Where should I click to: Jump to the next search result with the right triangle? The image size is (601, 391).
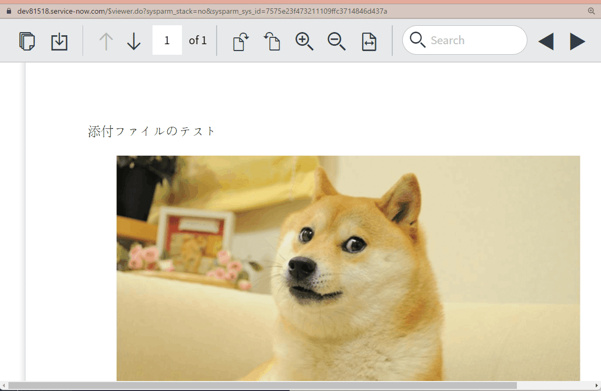577,42
